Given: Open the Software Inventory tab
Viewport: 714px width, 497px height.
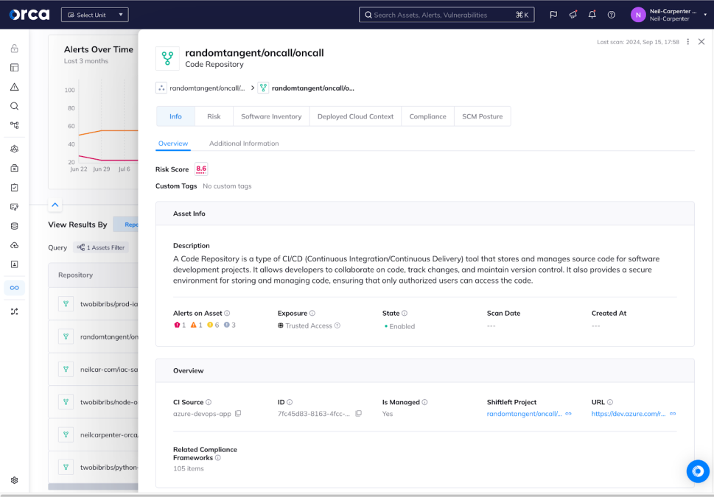Looking at the screenshot, I should (x=271, y=116).
